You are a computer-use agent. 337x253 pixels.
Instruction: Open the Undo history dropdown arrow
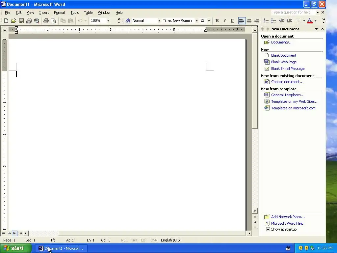(x=86, y=21)
